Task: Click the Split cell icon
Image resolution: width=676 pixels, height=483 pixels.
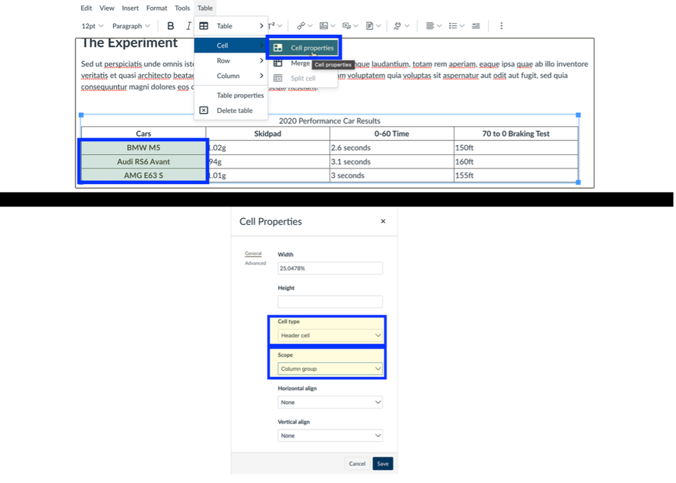Action: click(278, 78)
